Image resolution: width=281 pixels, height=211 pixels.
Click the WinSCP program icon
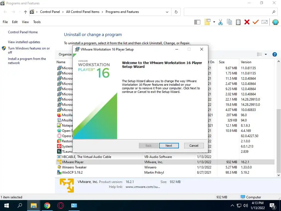pos(59,173)
